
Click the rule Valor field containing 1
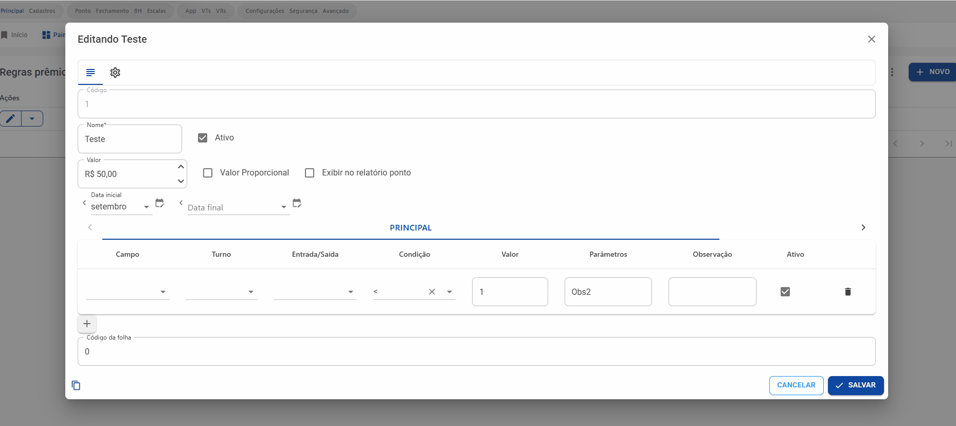[510, 292]
